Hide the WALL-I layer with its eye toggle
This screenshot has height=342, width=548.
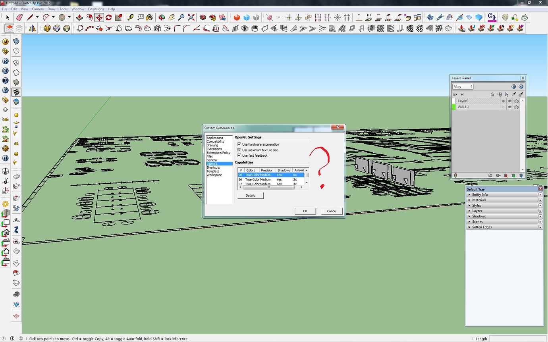509,107
